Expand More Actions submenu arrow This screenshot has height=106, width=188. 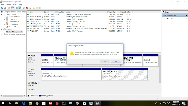[186, 19]
